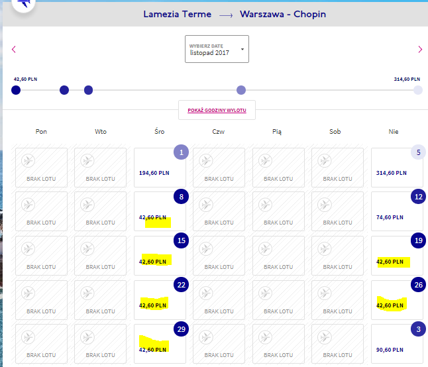428x367 pixels.
Task: Click the third dark slider dot from the left
Action: (88, 90)
